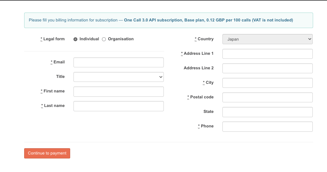327x172 pixels.
Task: Click into the Last name field
Action: tap(118, 106)
